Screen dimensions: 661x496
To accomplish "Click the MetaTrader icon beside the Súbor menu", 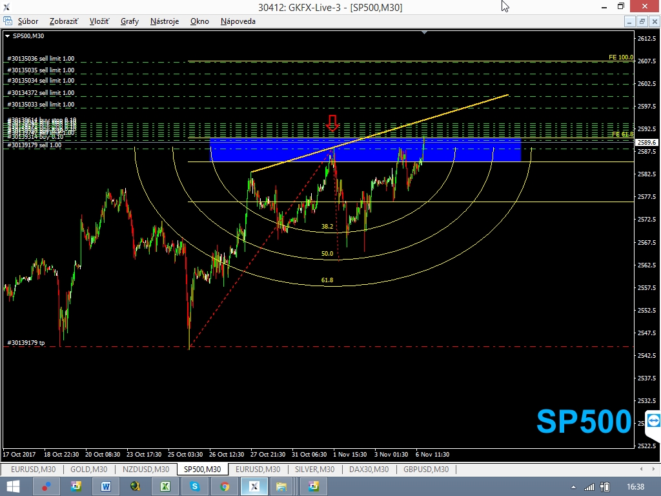I will (x=8, y=21).
